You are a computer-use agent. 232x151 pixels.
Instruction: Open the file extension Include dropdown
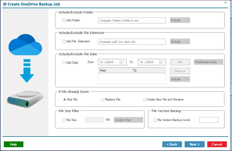click(180, 42)
